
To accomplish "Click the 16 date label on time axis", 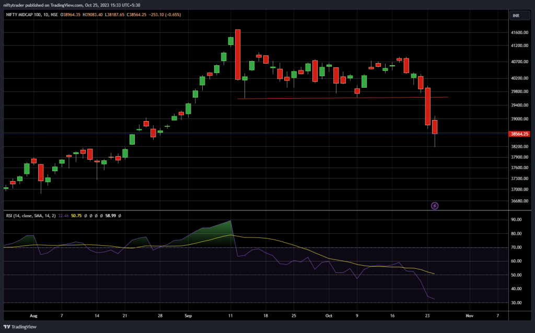I will click(x=392, y=316).
